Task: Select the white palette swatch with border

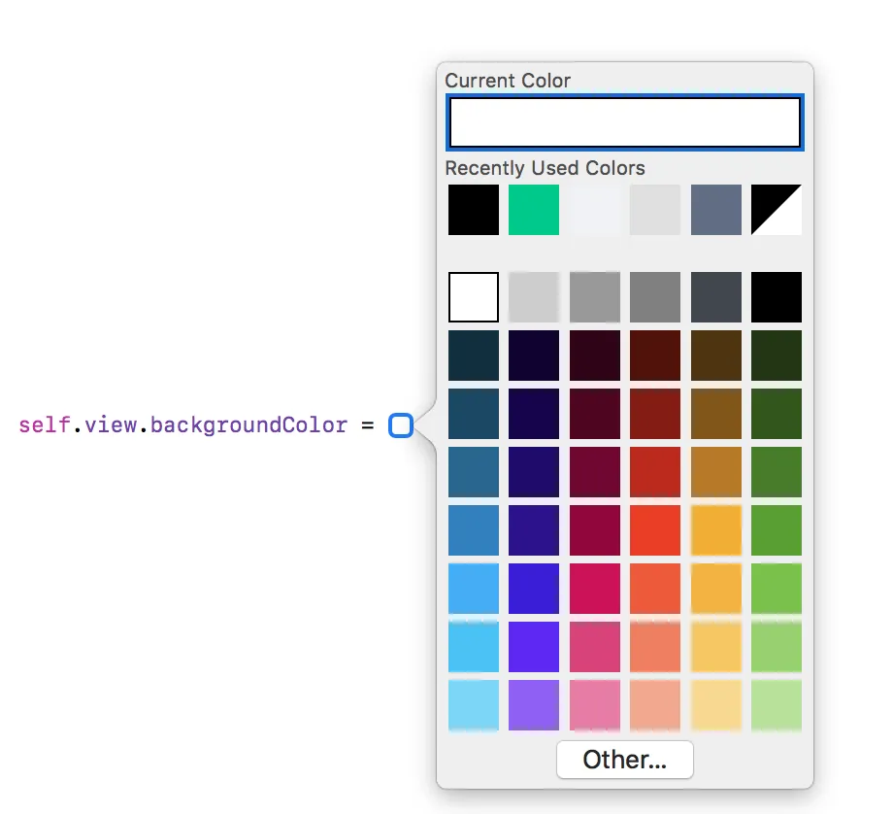Action: (474, 297)
